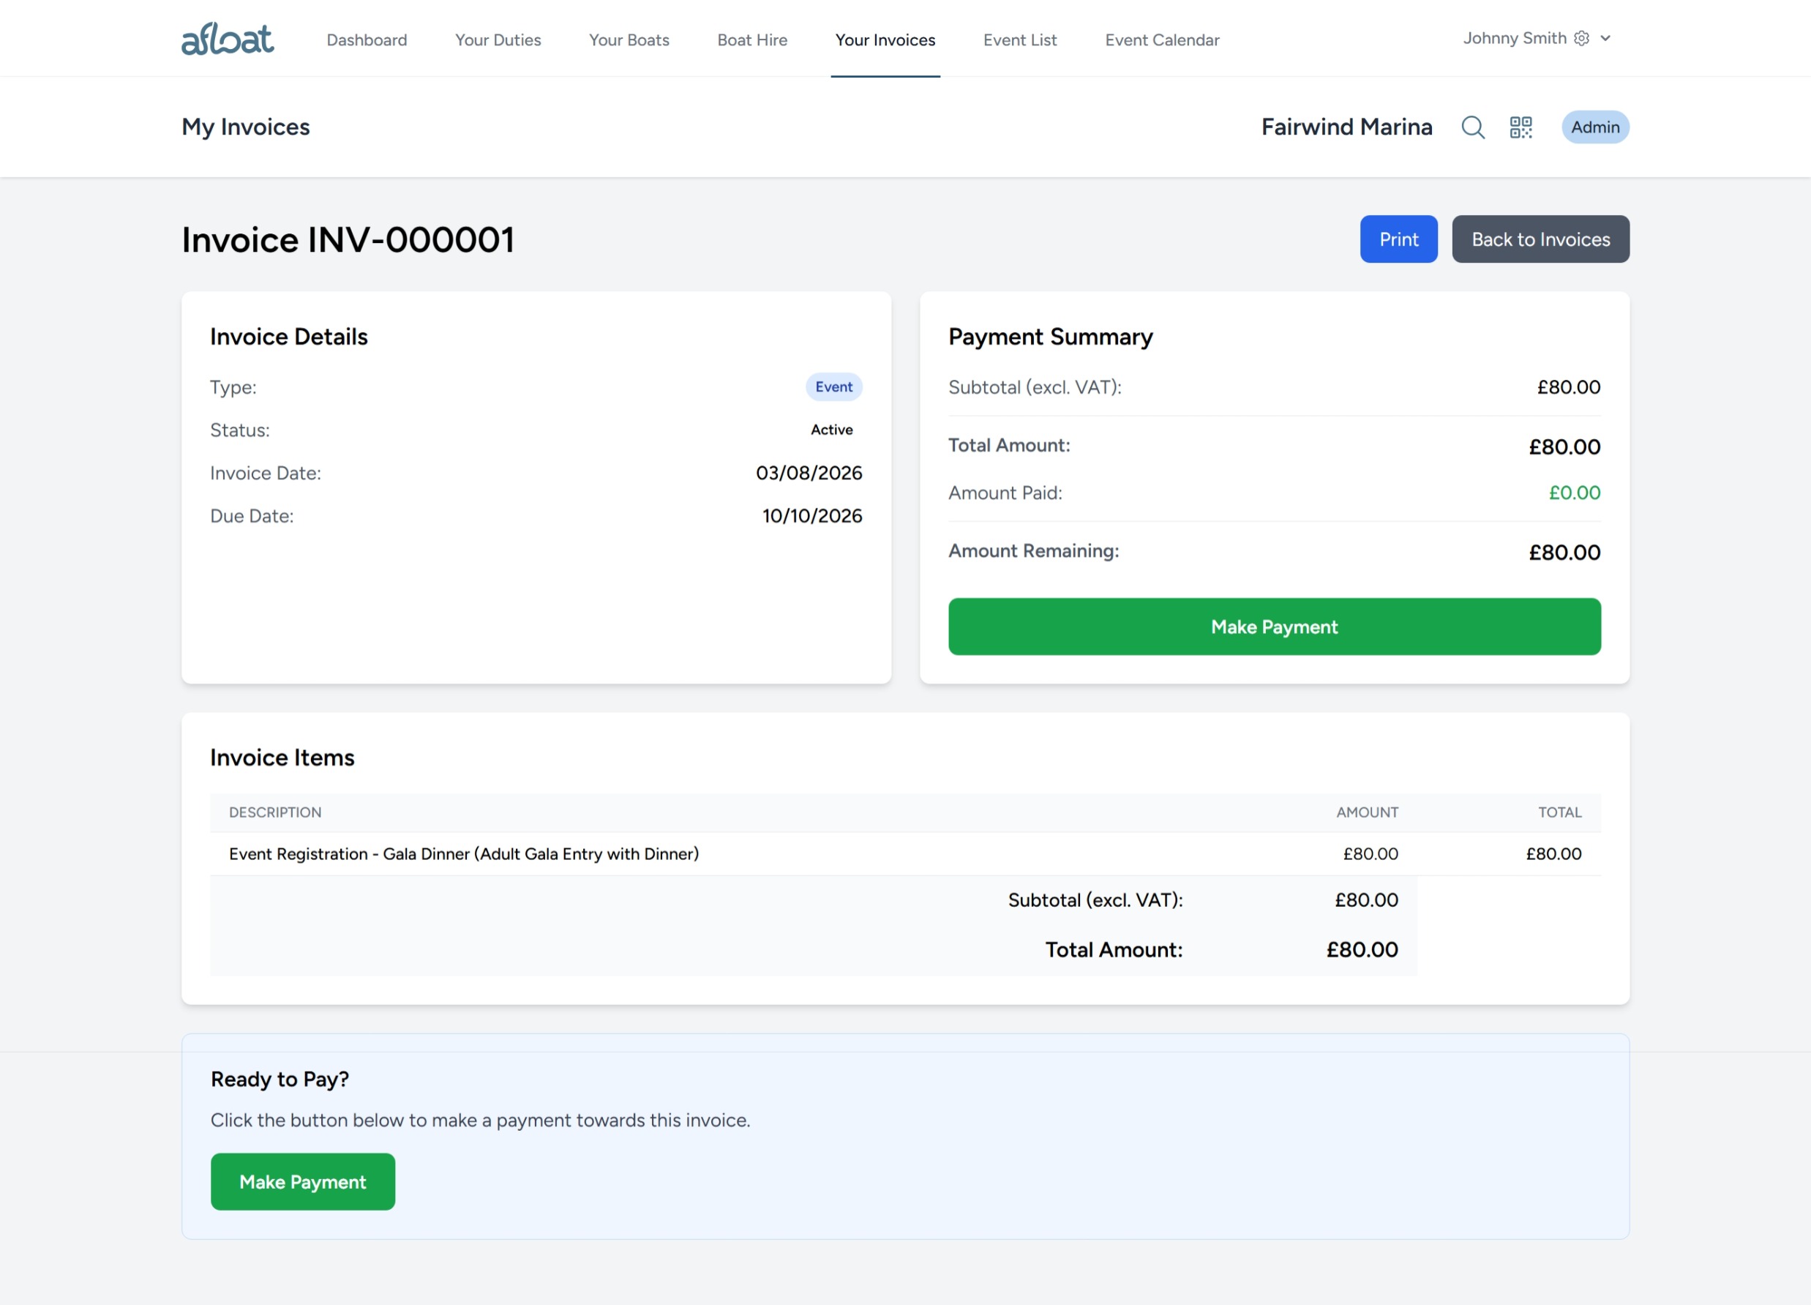Select due date 10/10/2026
Viewport: 1811px width, 1305px height.
(x=811, y=516)
